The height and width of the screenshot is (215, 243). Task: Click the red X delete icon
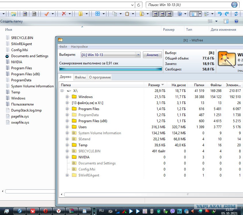click(64, 14)
